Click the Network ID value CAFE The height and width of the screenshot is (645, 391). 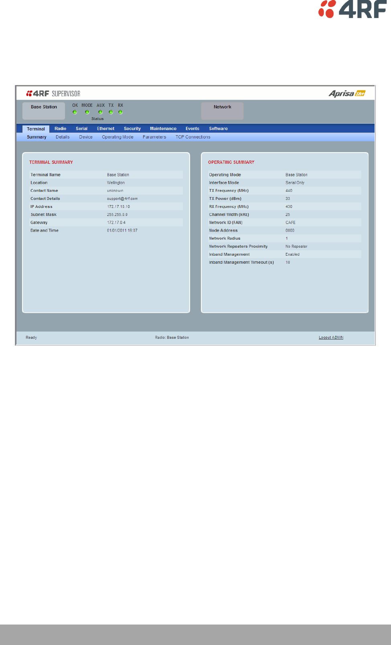[x=290, y=222]
